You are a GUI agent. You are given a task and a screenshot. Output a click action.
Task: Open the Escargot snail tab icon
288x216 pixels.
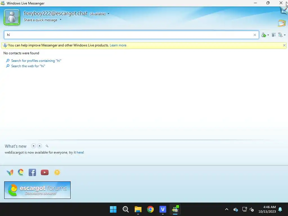click(x=21, y=172)
